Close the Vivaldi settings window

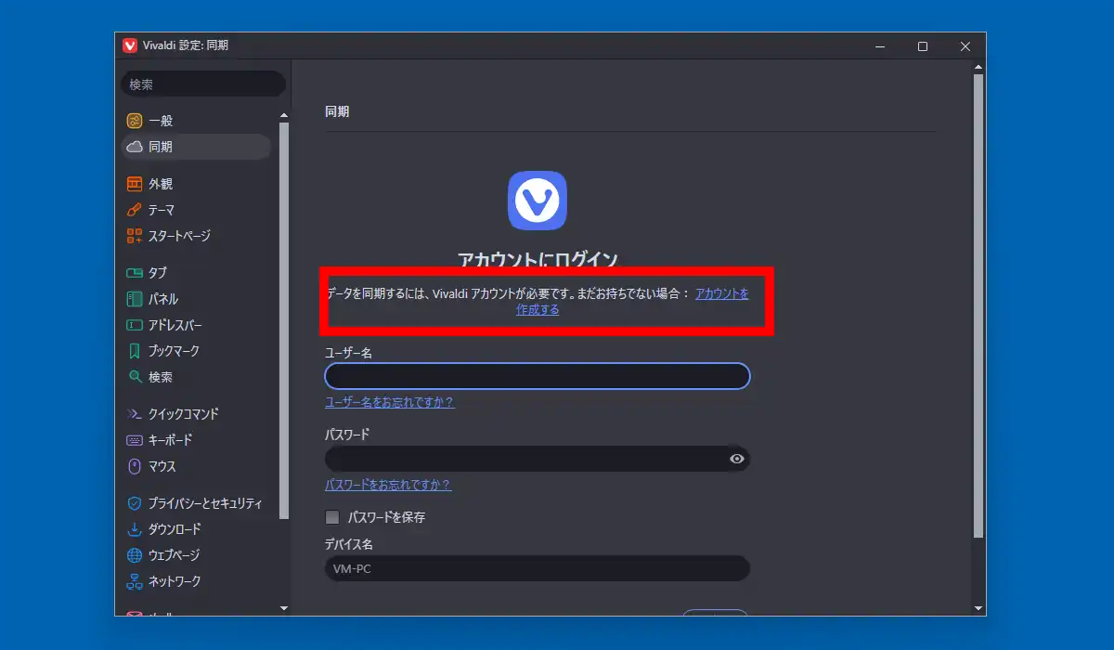point(965,45)
